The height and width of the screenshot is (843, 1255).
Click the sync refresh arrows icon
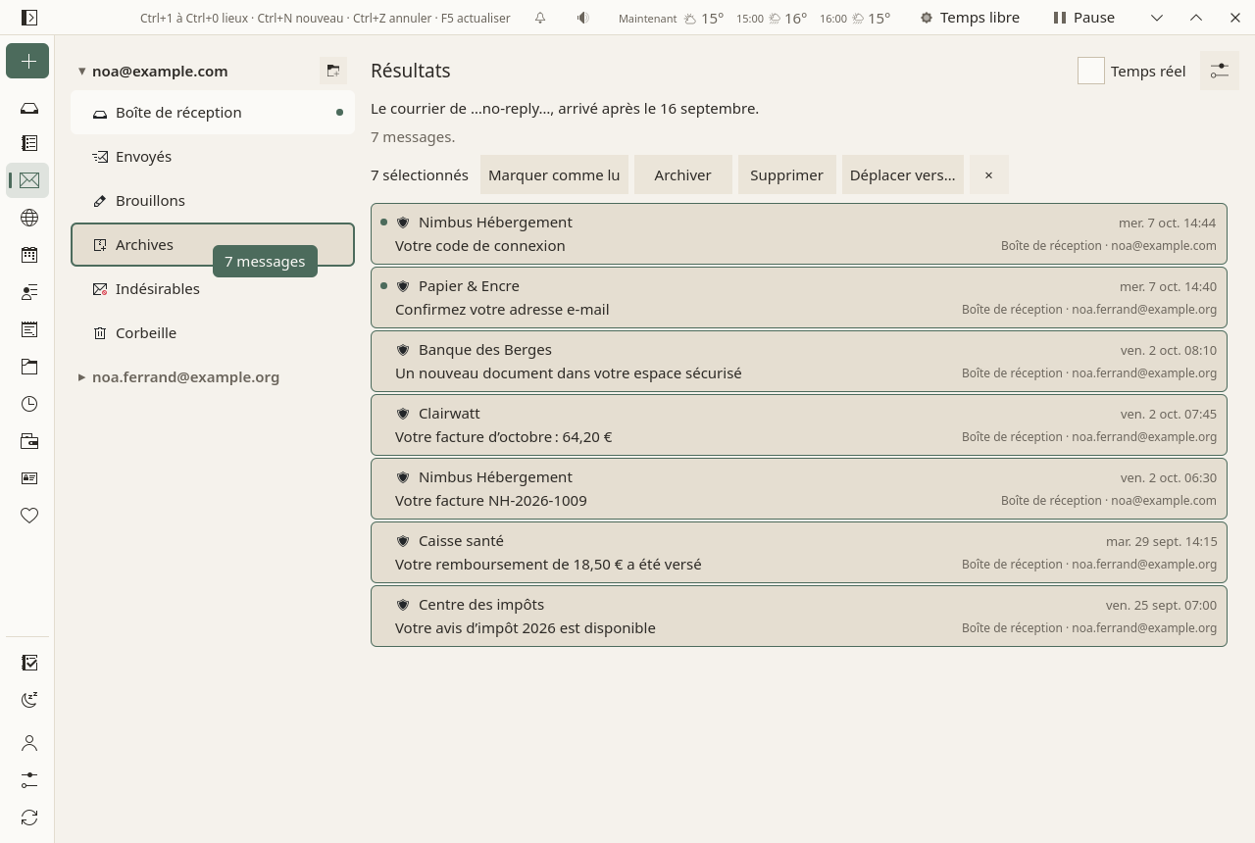click(x=29, y=818)
